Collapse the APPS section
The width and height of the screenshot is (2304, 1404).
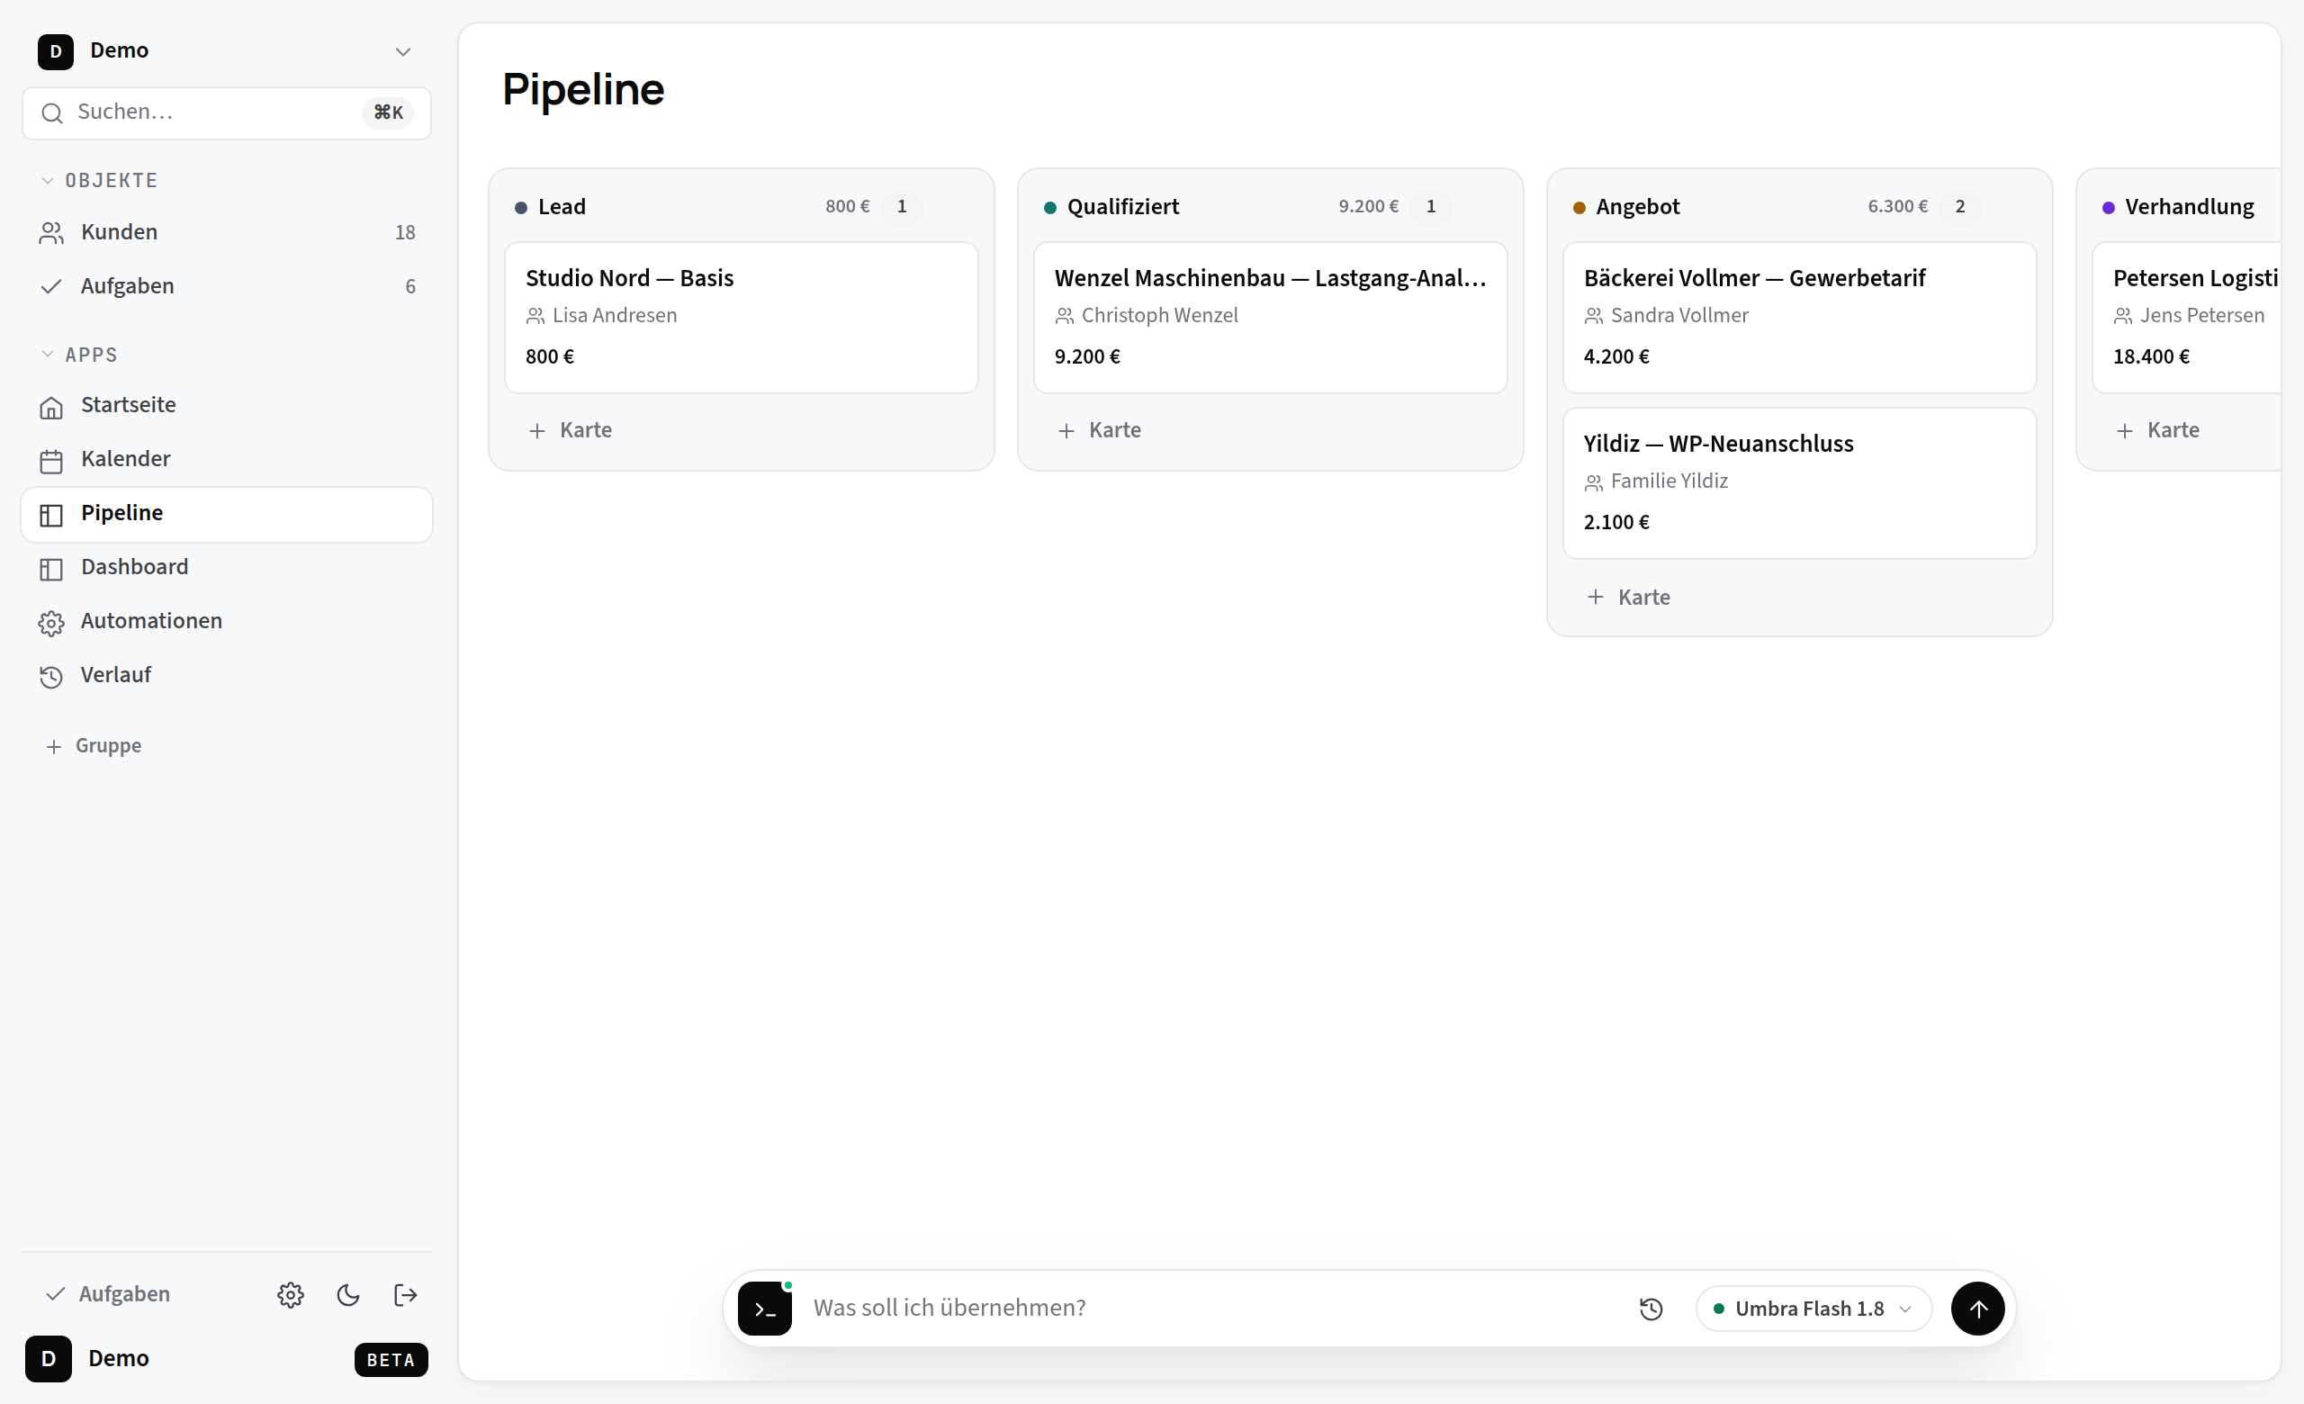point(79,355)
